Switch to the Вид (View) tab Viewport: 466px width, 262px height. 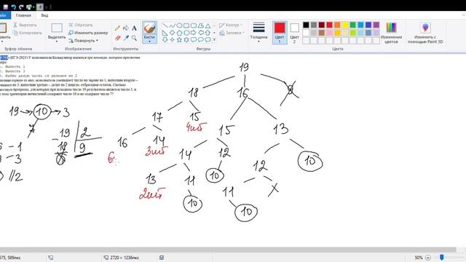pyautogui.click(x=44, y=15)
